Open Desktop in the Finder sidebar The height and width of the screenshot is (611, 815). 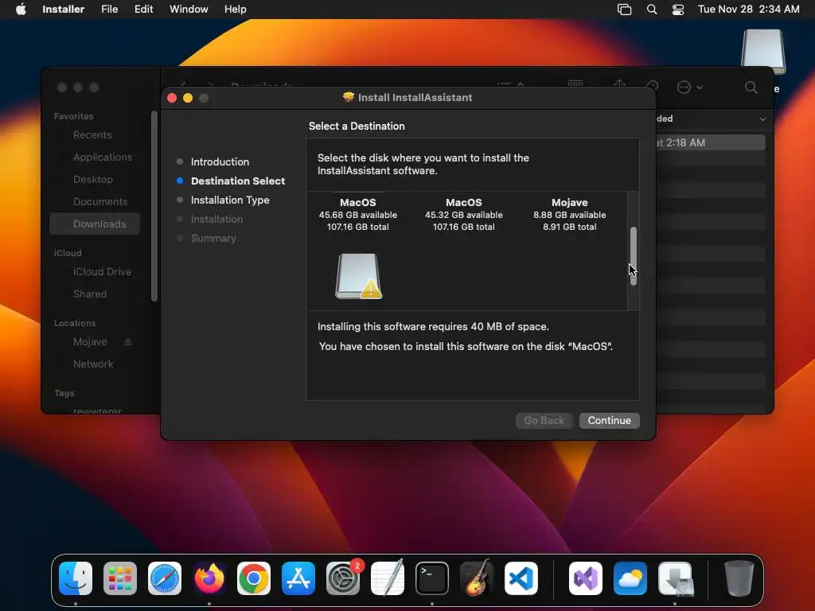coord(93,179)
